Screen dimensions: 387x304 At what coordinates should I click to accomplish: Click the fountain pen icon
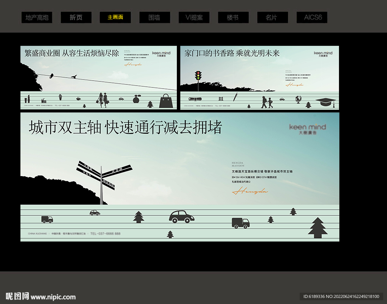pyautogui.click(x=235, y=97)
